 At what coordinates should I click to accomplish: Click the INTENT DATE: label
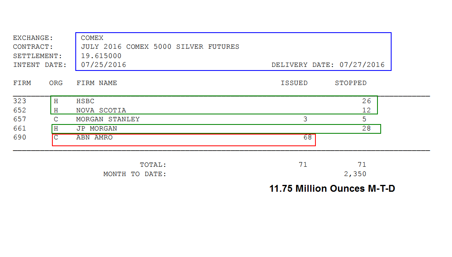click(40, 65)
